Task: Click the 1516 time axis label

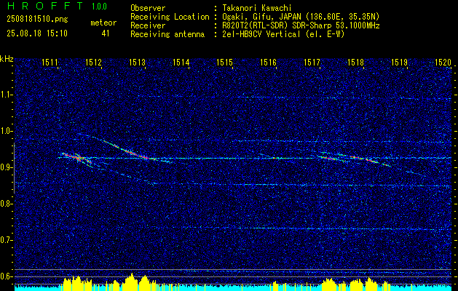Action: click(268, 62)
